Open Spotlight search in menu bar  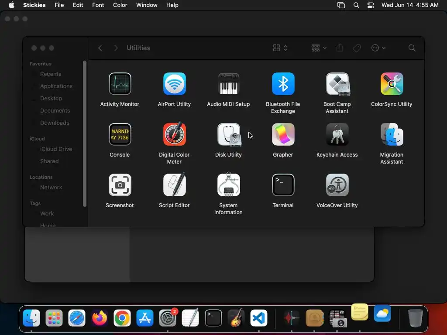pyautogui.click(x=356, y=5)
